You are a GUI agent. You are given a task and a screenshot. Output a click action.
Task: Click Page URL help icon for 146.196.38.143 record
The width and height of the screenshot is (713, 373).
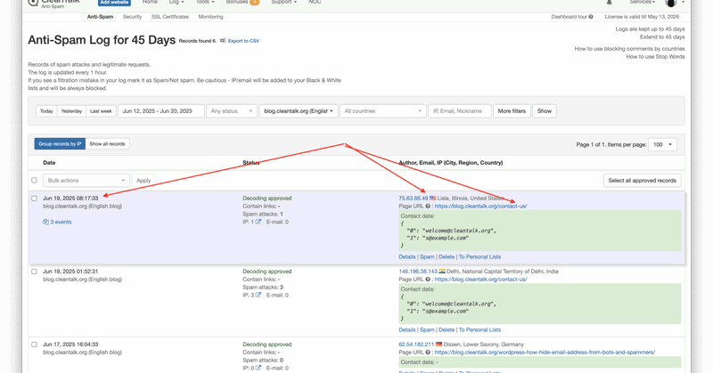pos(428,280)
